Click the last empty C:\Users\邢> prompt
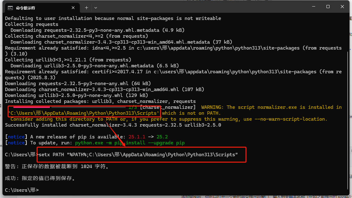 [22, 190]
